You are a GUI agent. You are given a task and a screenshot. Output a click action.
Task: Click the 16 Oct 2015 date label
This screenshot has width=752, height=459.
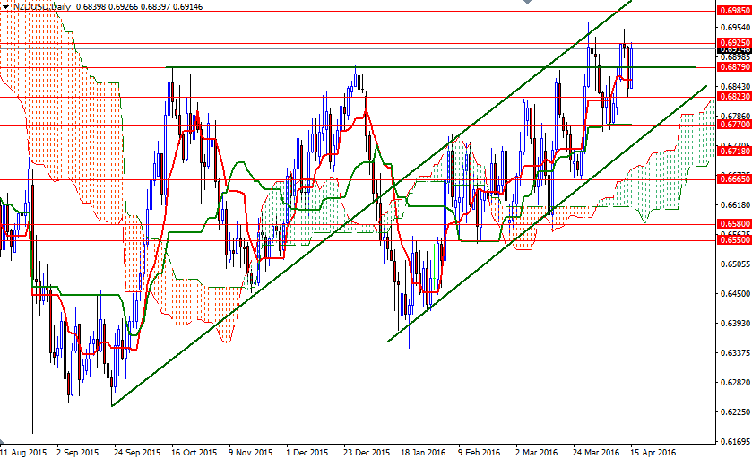(x=194, y=453)
